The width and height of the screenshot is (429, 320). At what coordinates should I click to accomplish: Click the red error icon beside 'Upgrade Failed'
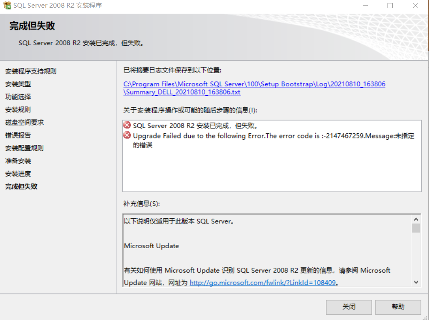[127, 135]
